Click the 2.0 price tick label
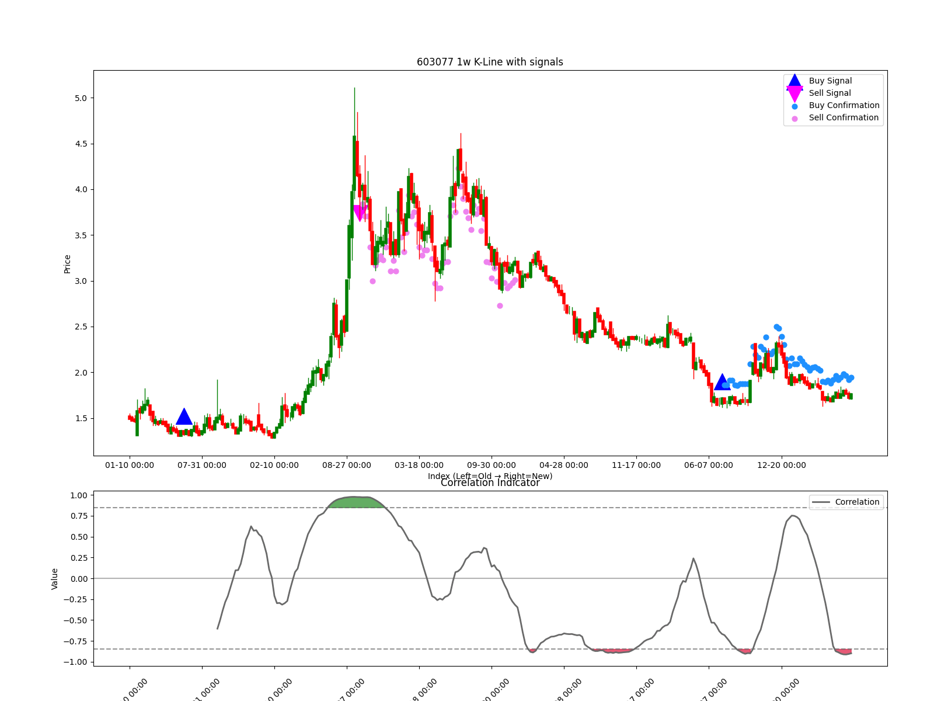 (81, 373)
